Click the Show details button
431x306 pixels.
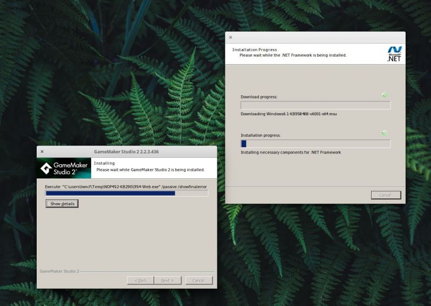click(x=62, y=204)
